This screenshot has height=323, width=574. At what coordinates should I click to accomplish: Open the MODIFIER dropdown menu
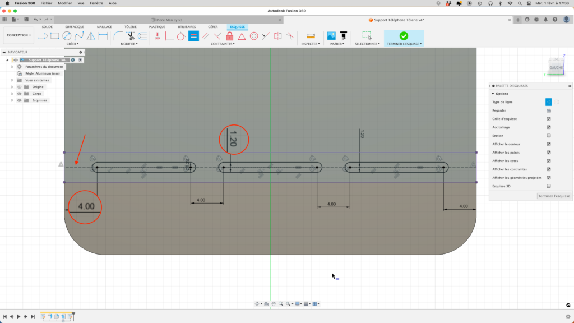coord(129,44)
